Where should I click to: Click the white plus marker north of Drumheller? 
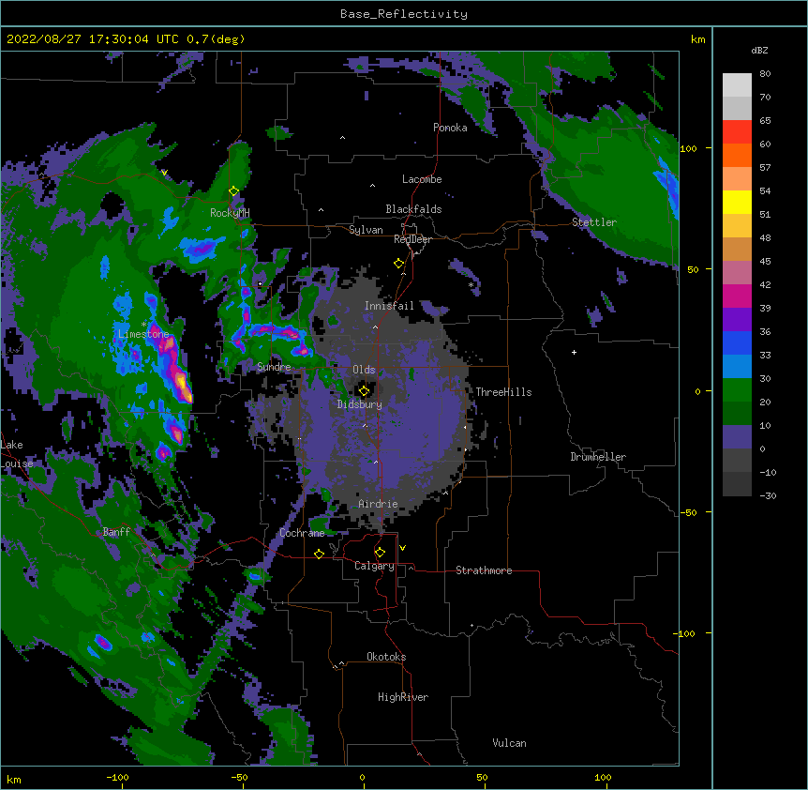click(x=574, y=352)
